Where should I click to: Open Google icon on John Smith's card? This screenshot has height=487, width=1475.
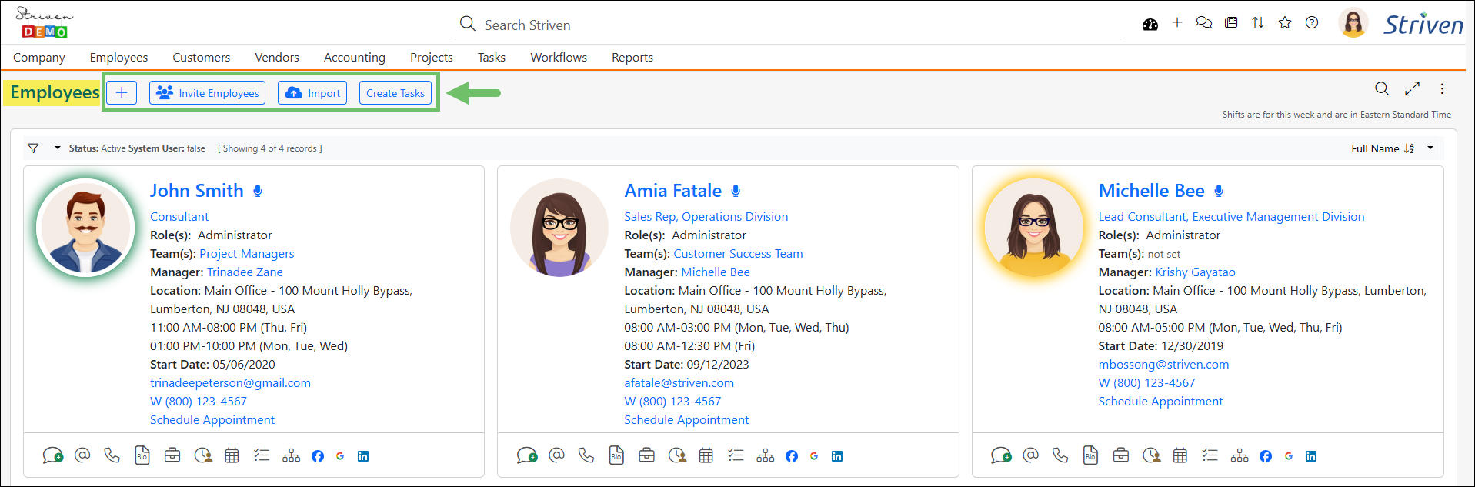[x=340, y=456]
